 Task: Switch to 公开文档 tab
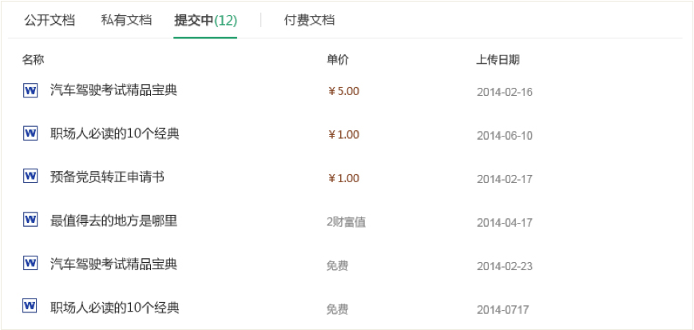point(50,21)
